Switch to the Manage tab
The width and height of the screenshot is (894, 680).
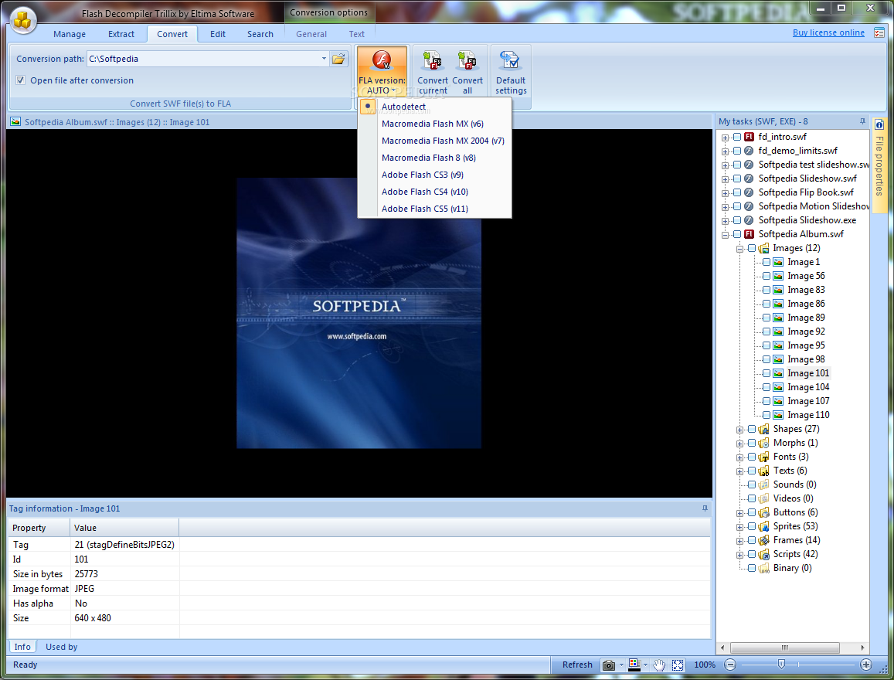pos(70,34)
